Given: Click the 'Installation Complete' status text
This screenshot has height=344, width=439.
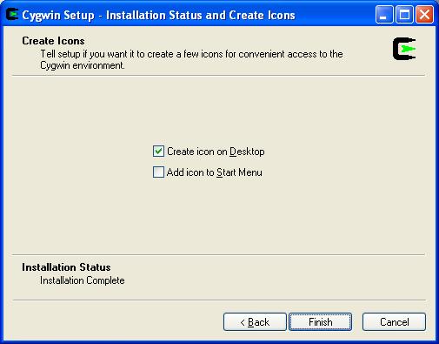Looking at the screenshot, I should click(x=83, y=280).
